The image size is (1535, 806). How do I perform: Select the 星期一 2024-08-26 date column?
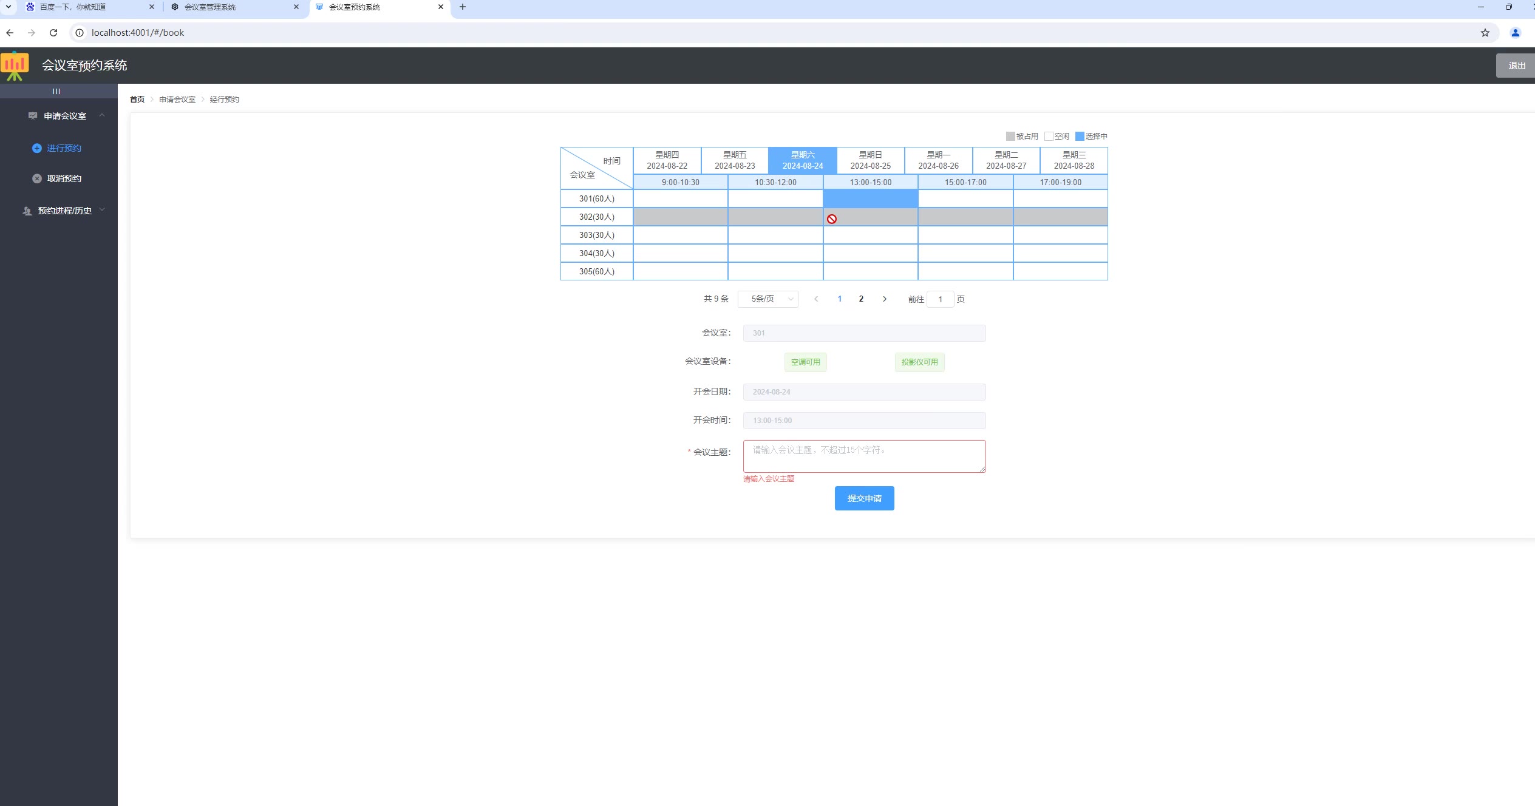[x=938, y=160]
